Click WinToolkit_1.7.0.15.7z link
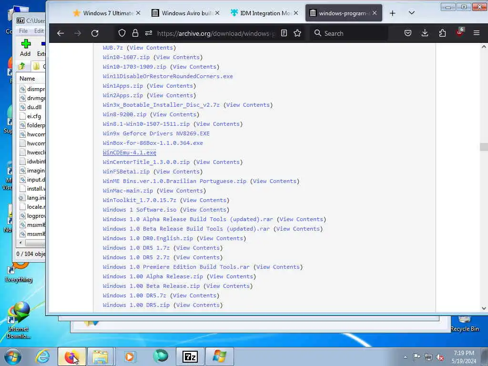Screen dimensions: 488x366 140,200
